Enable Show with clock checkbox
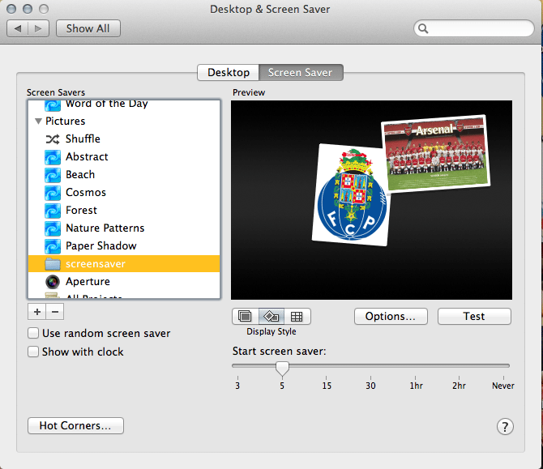This screenshot has height=469, width=543. point(33,352)
